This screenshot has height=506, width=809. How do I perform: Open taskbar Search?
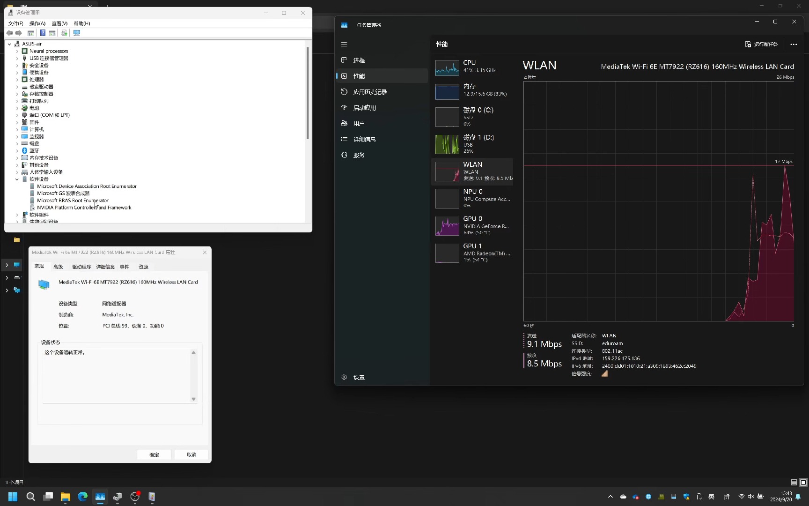click(x=30, y=497)
